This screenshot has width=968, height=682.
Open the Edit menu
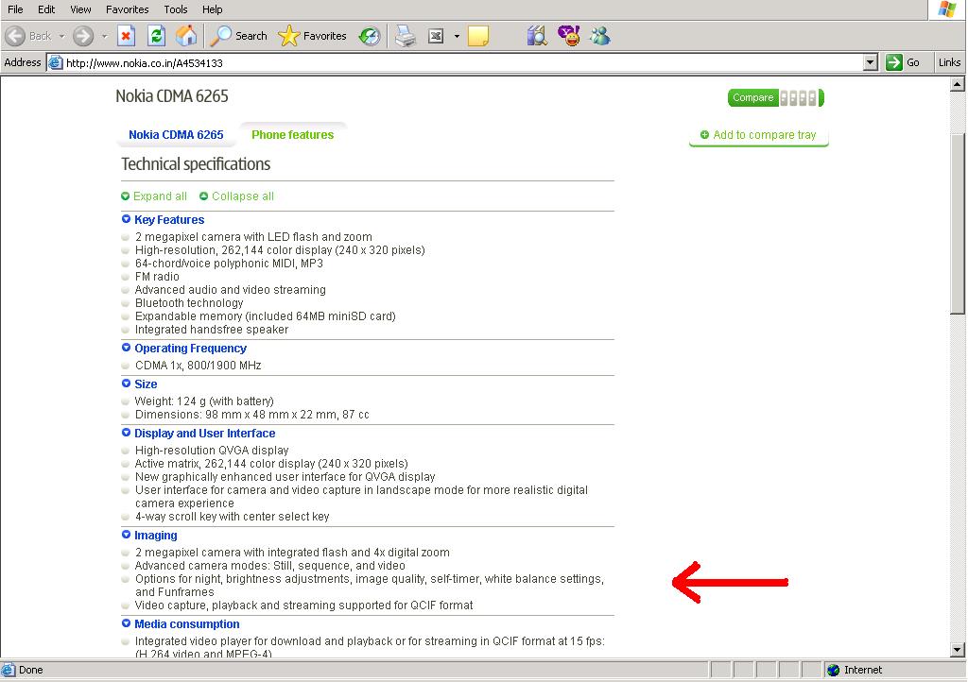pyautogui.click(x=46, y=9)
